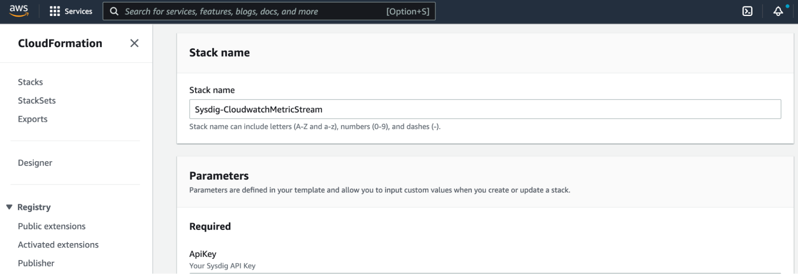Screen dimensions: 798x274
Task: Select the Registry heading
Action: (34, 207)
